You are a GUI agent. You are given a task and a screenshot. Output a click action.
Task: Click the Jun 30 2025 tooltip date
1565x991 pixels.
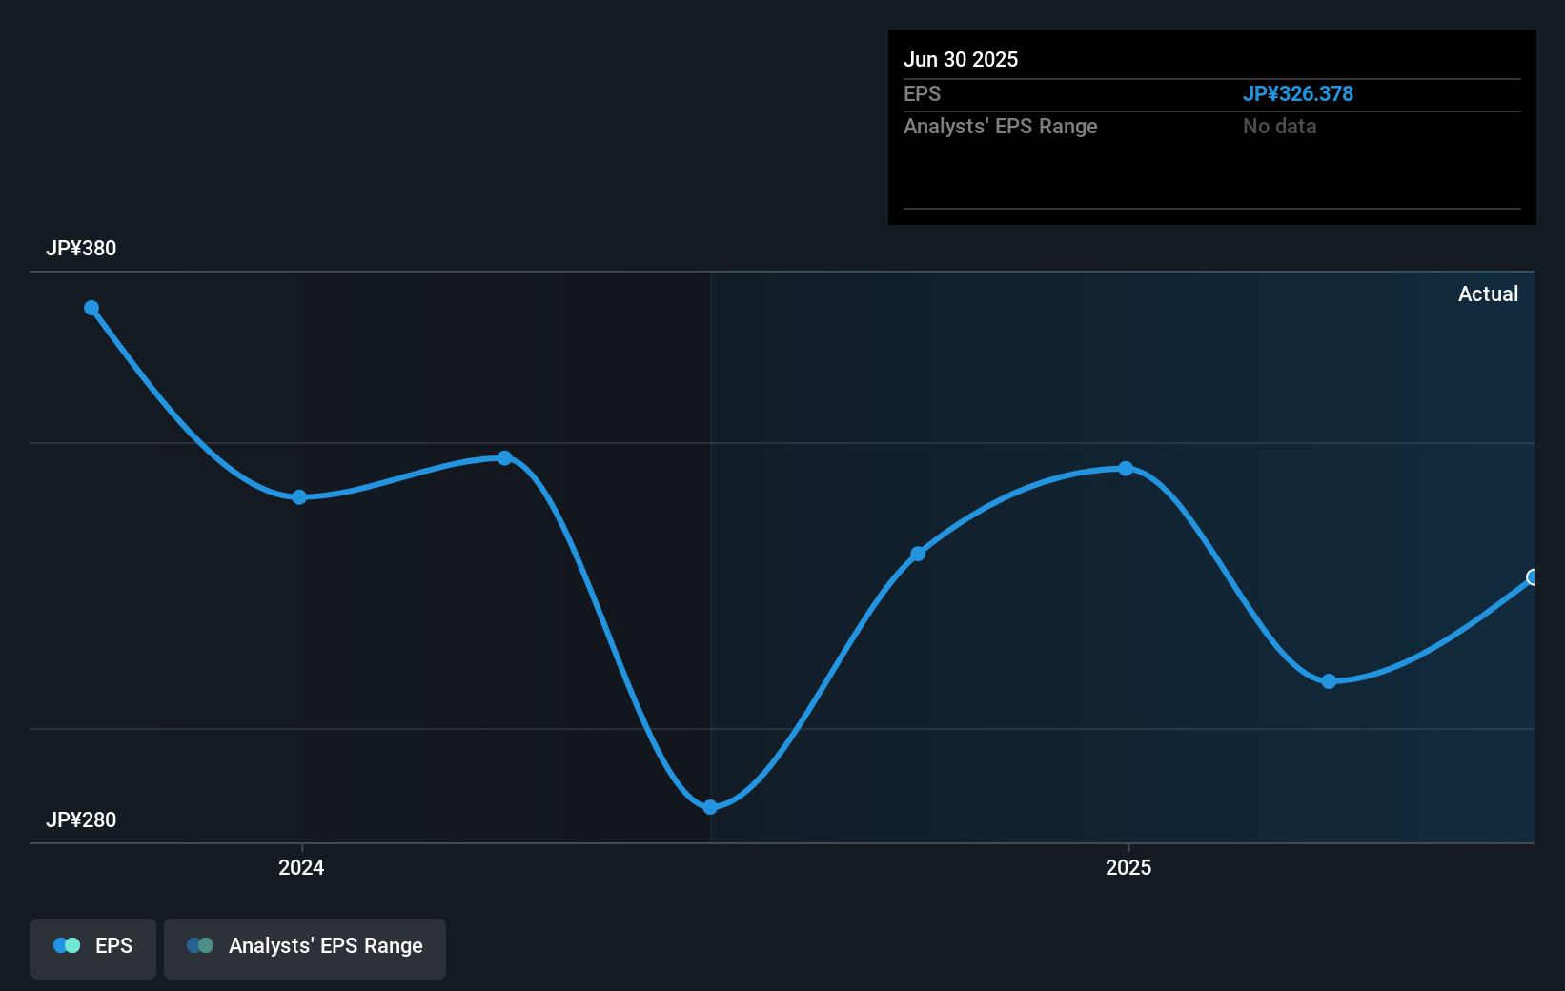pyautogui.click(x=961, y=60)
